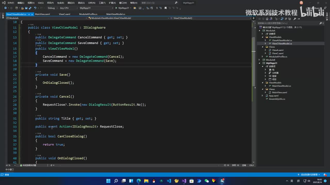
Task: Open the 帮助(H) menu
Action: tap(134, 3)
